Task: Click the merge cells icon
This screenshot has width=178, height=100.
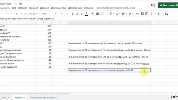Action: (102, 14)
